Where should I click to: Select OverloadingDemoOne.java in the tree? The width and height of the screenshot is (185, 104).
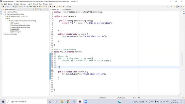point(21,25)
